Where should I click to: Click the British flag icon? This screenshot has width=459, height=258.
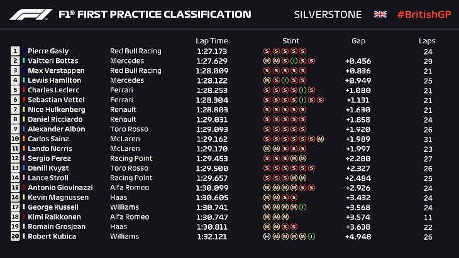tap(380, 14)
